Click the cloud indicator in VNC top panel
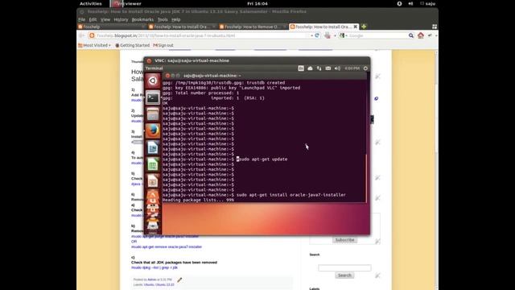The height and width of the screenshot is (290, 515). (310, 68)
